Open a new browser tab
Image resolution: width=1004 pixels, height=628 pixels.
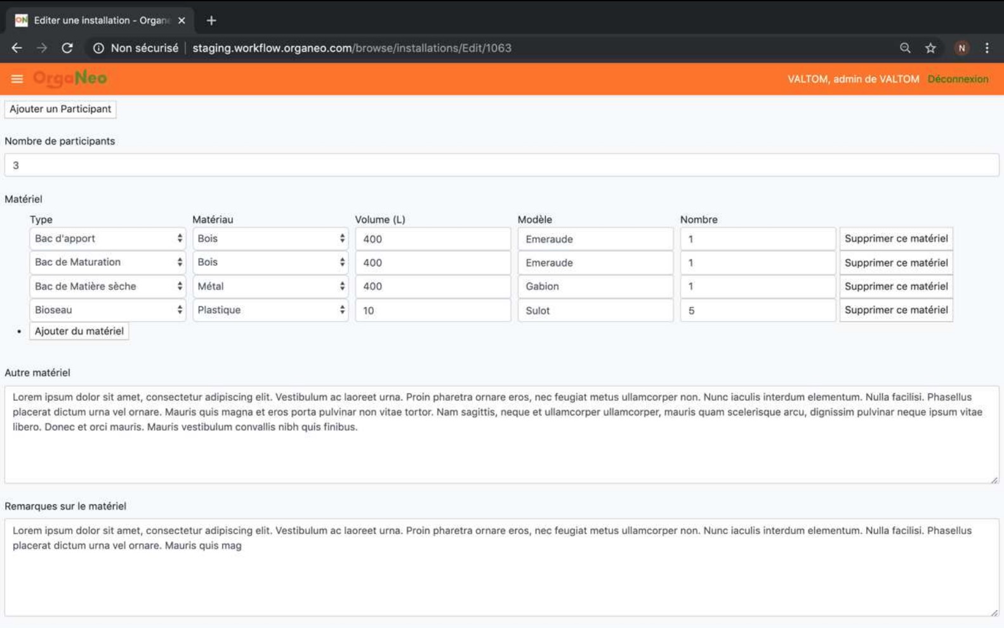point(211,20)
